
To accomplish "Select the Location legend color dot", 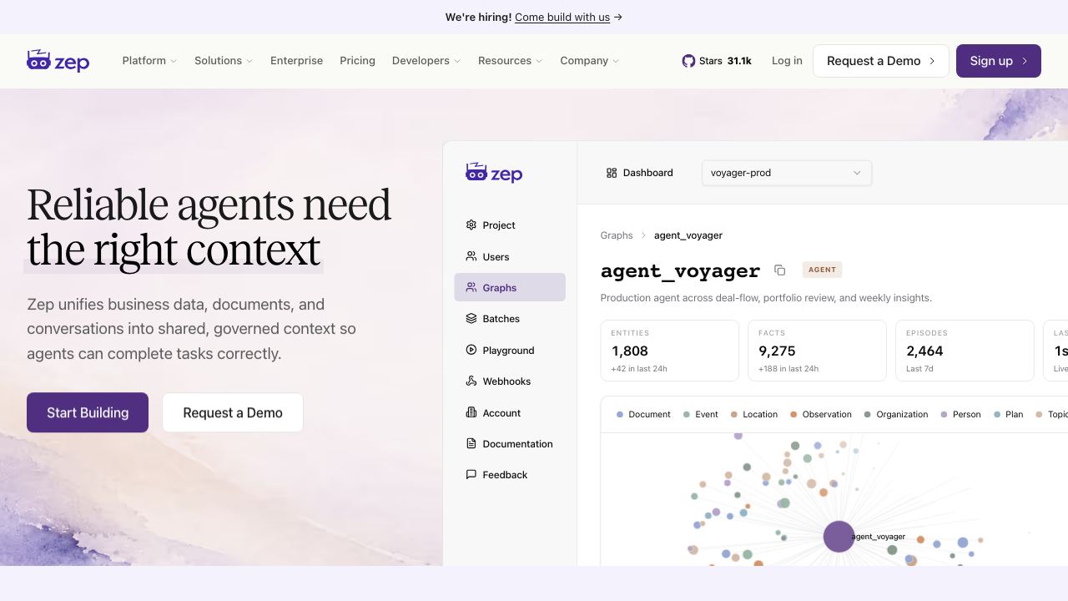I will 734,414.
